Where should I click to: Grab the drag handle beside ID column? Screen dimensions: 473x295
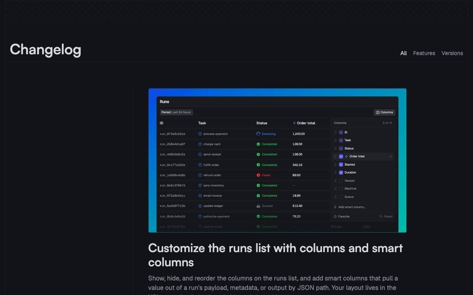335,132
